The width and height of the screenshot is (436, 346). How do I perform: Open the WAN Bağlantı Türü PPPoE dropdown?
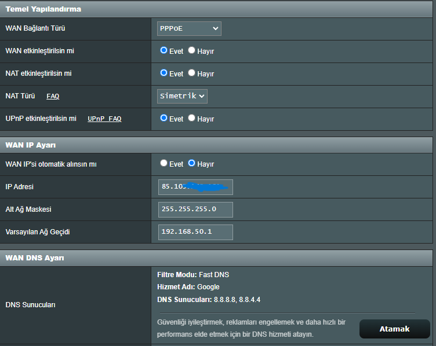click(x=189, y=28)
